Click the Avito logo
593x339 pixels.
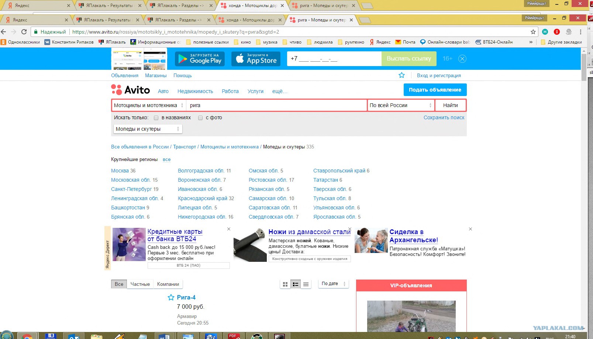[x=131, y=90]
